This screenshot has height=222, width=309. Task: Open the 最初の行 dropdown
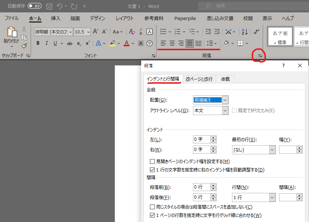[272, 150]
